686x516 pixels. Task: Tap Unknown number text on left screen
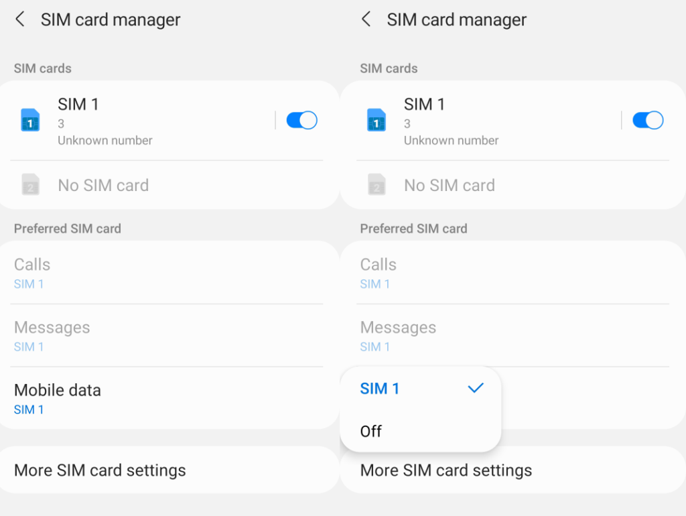(105, 141)
